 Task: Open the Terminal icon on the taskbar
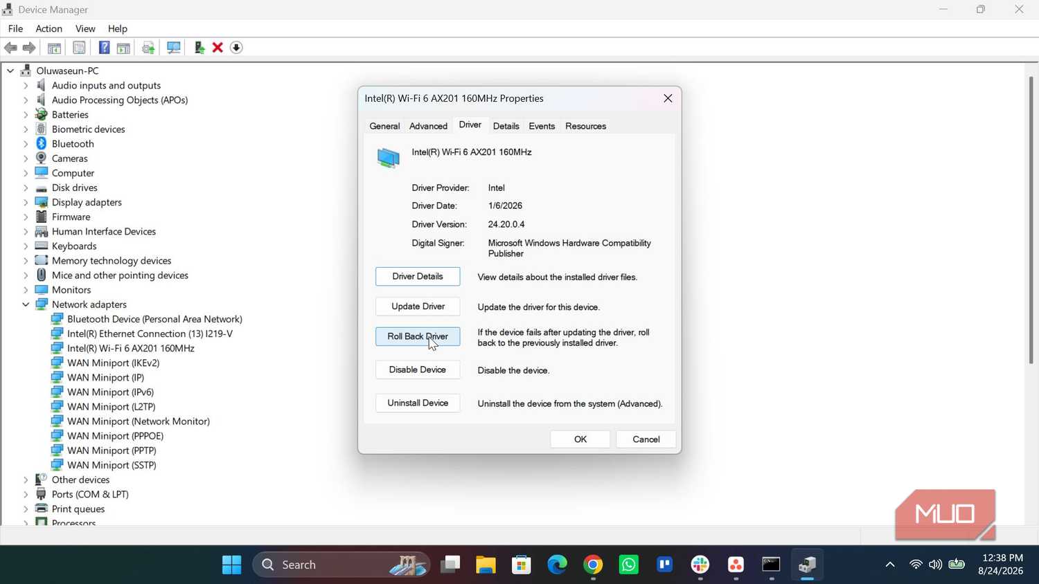771,565
